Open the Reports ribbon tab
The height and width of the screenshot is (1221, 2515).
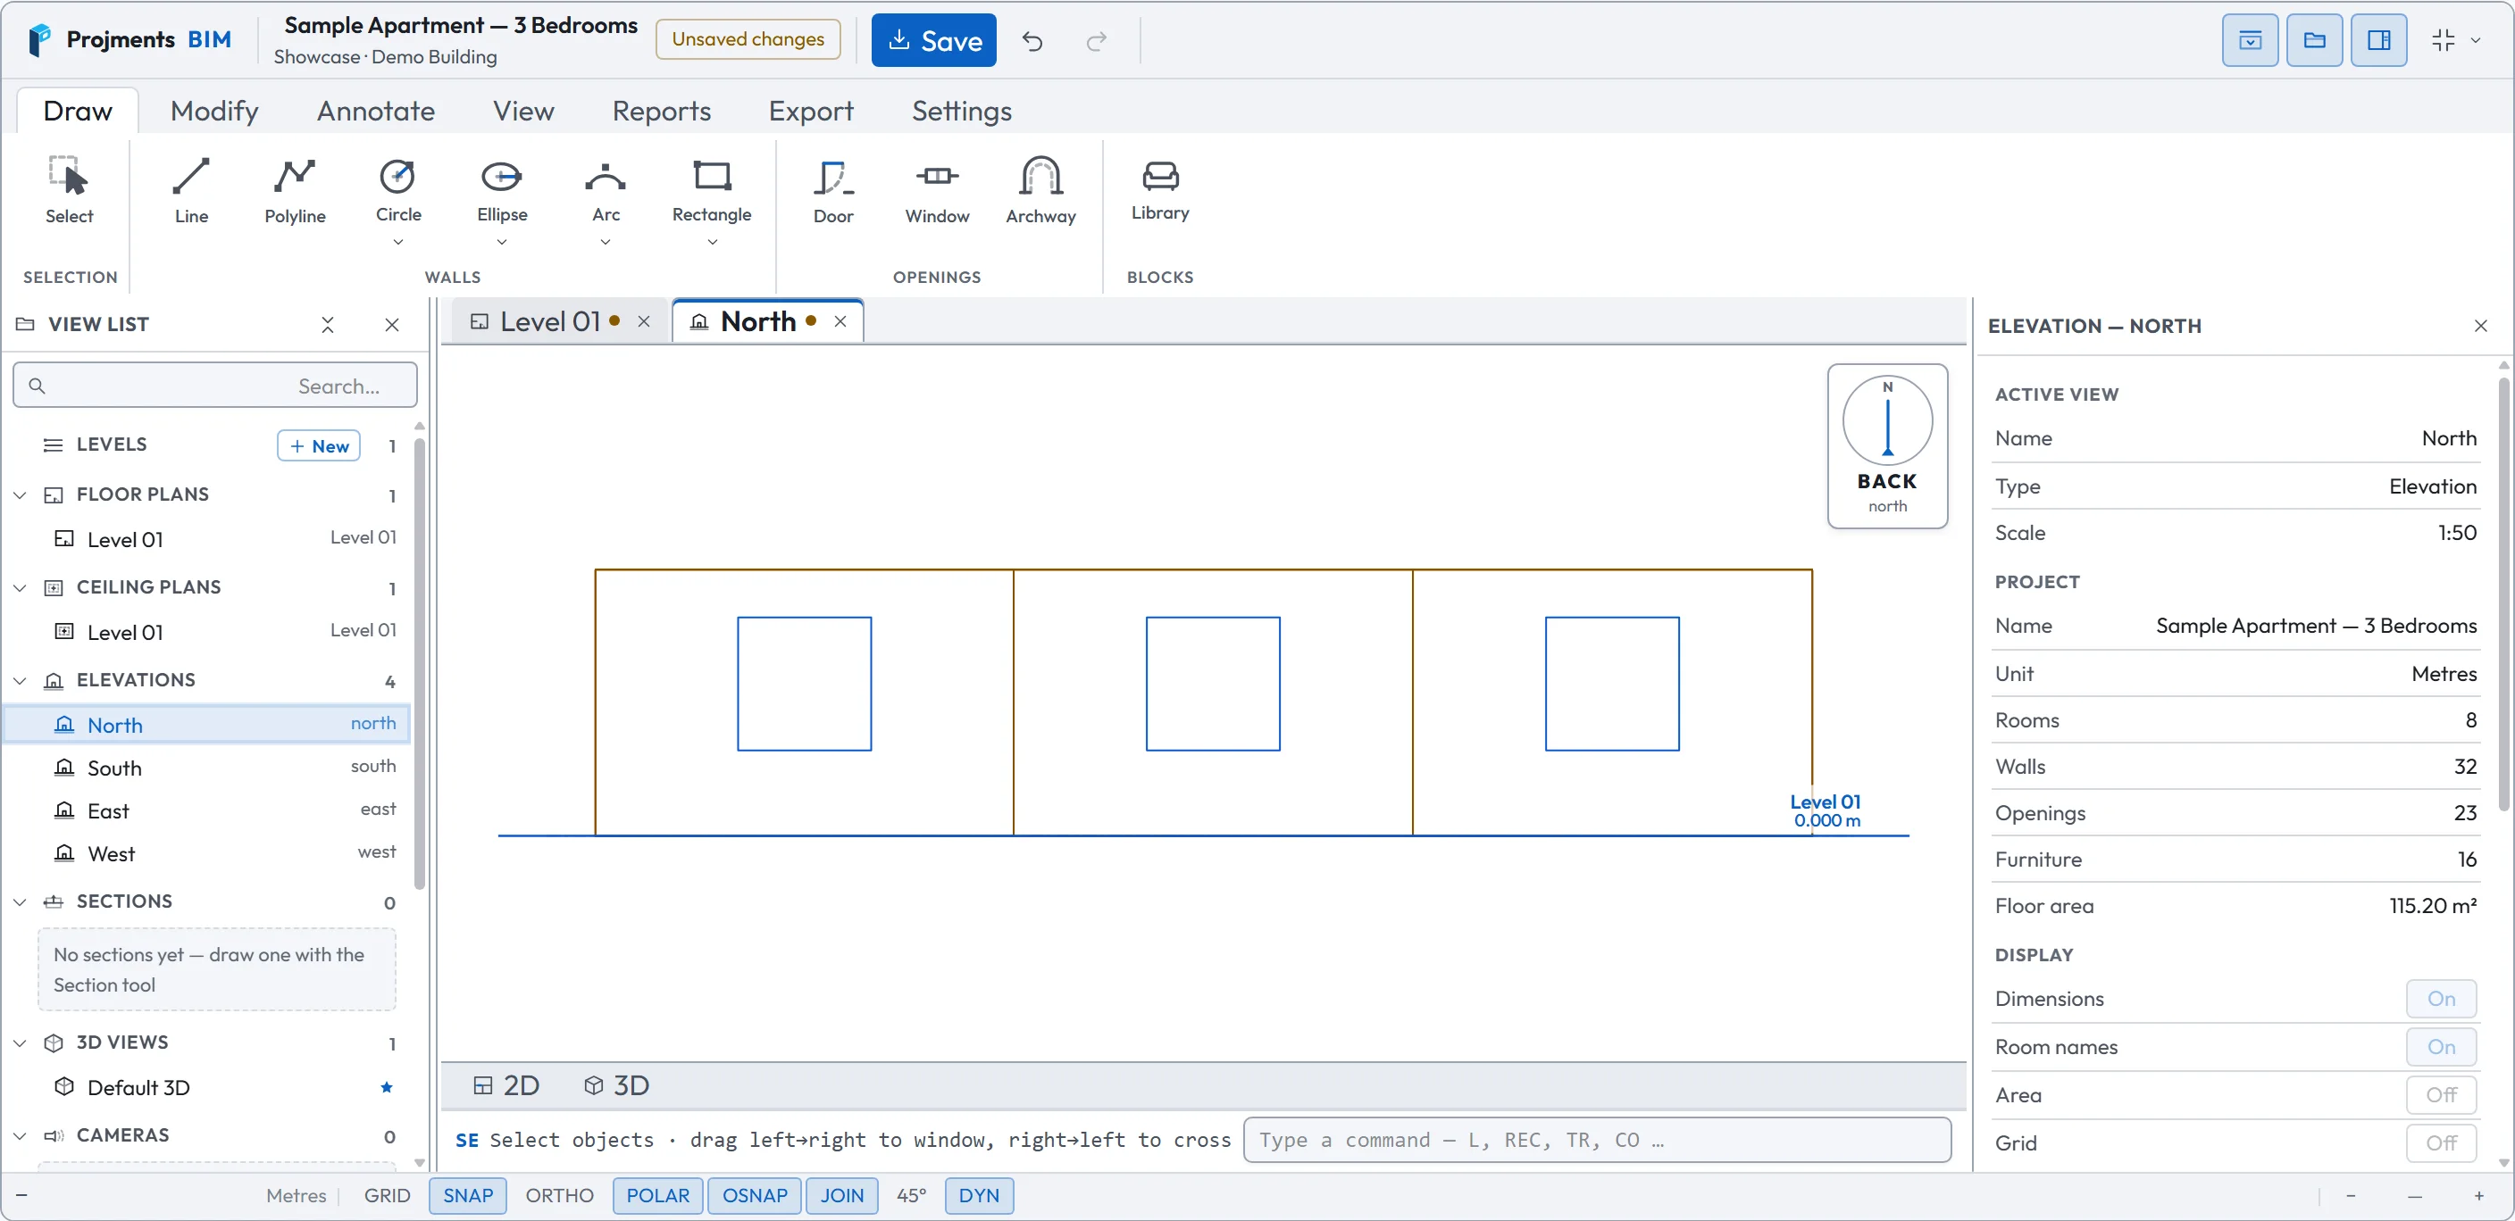(x=661, y=111)
